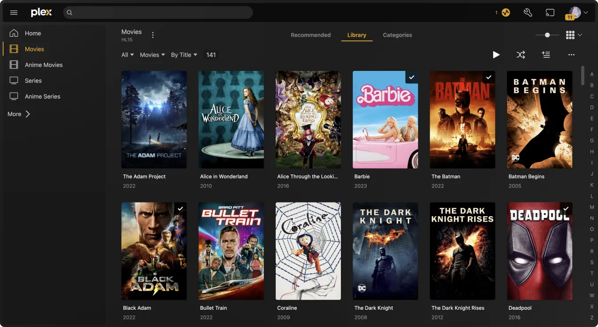Open the hamburger navigation menu
The width and height of the screenshot is (598, 327).
[14, 13]
